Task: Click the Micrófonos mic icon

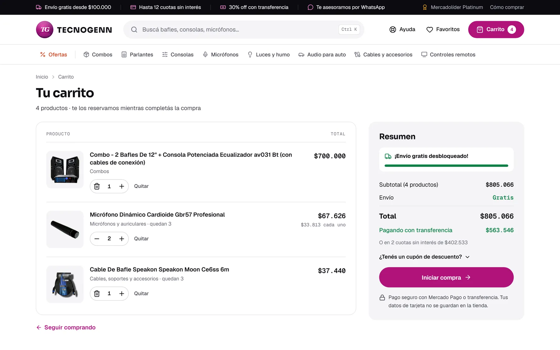Action: pyautogui.click(x=205, y=54)
